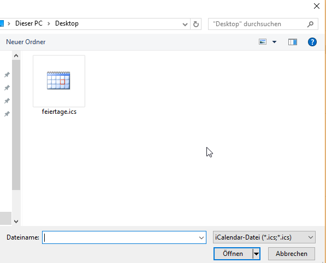Viewport: 326px width, 263px height.
Task: Click the fourth pin icon in sidebar
Action: click(7, 114)
